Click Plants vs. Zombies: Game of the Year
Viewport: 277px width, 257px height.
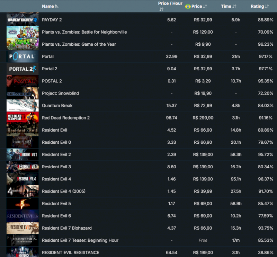79,44
